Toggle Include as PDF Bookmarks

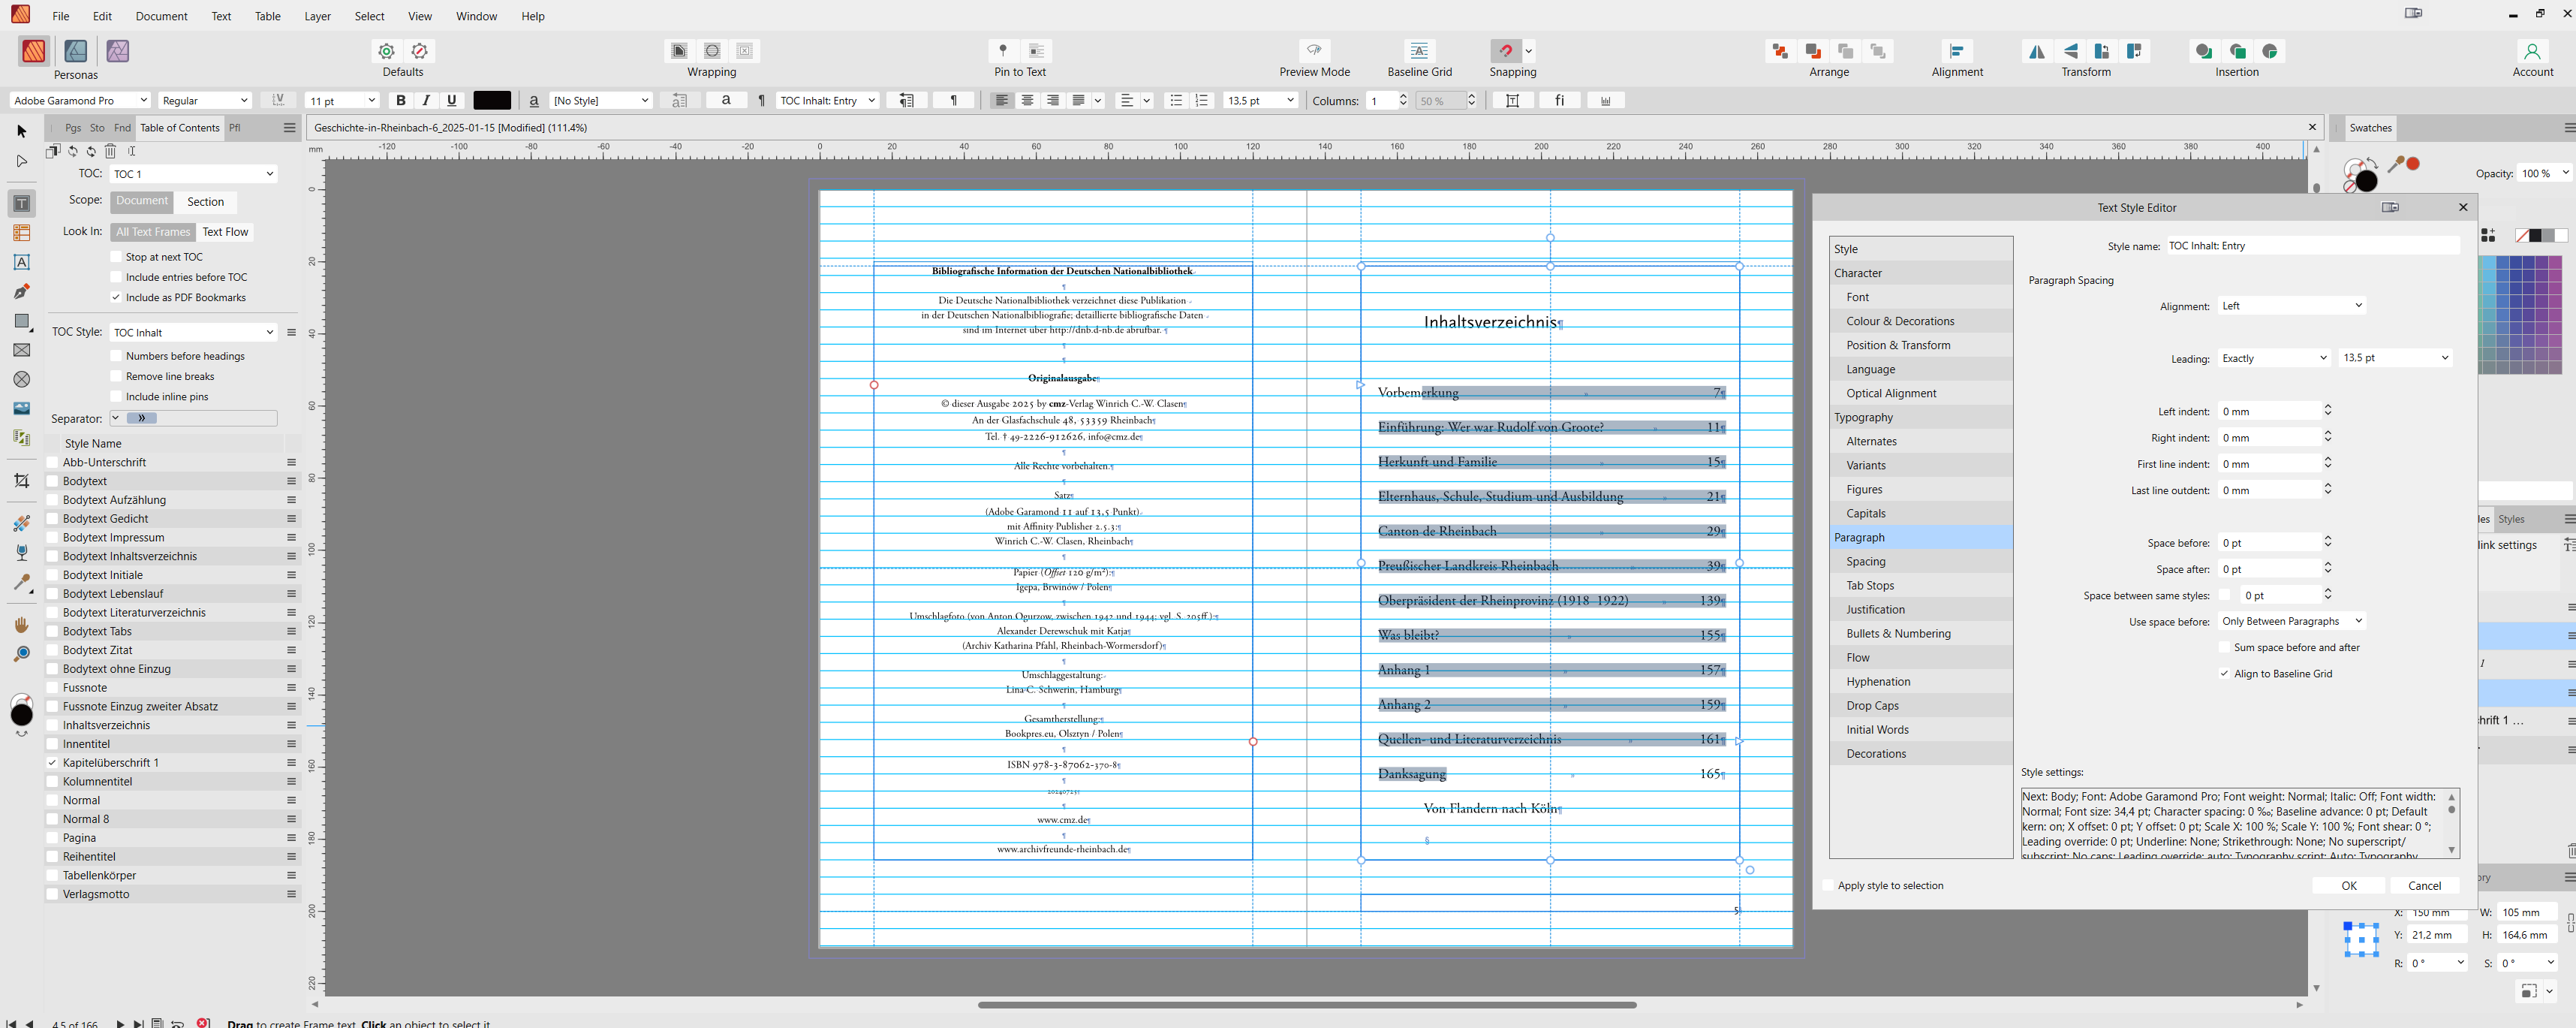coord(116,297)
